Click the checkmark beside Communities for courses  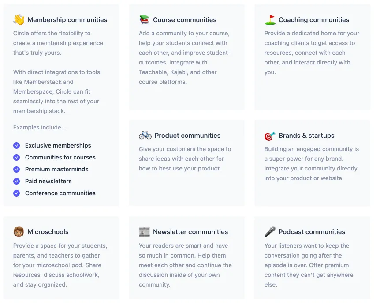point(17,157)
